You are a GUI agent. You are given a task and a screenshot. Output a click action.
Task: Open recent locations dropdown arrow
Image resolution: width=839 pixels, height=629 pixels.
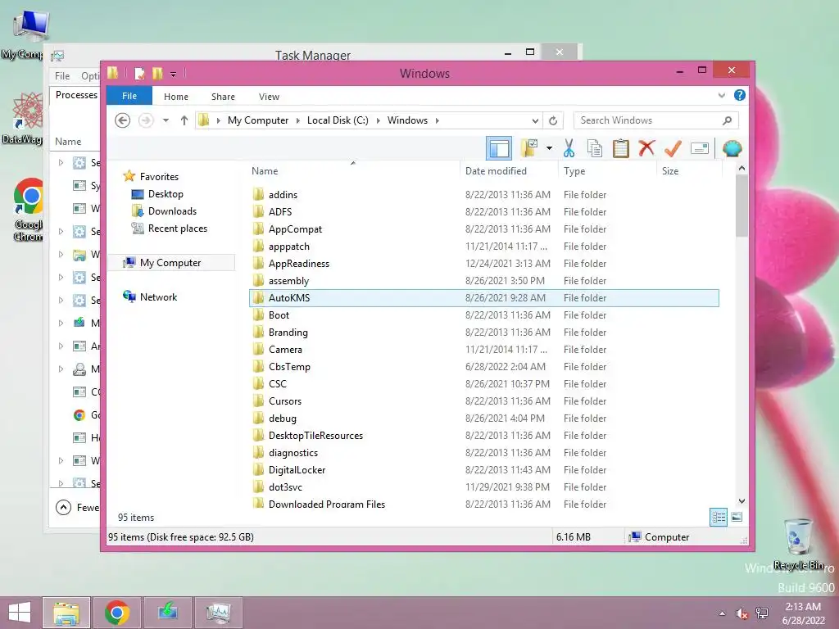(x=166, y=120)
